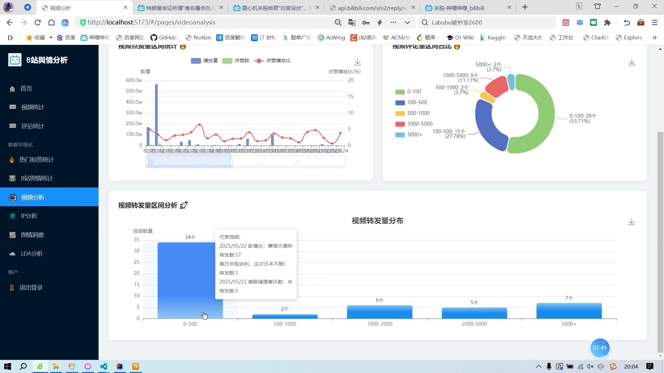This screenshot has width=664, height=373.
Task: Click the 5000+ repost bar
Action: [x=569, y=311]
